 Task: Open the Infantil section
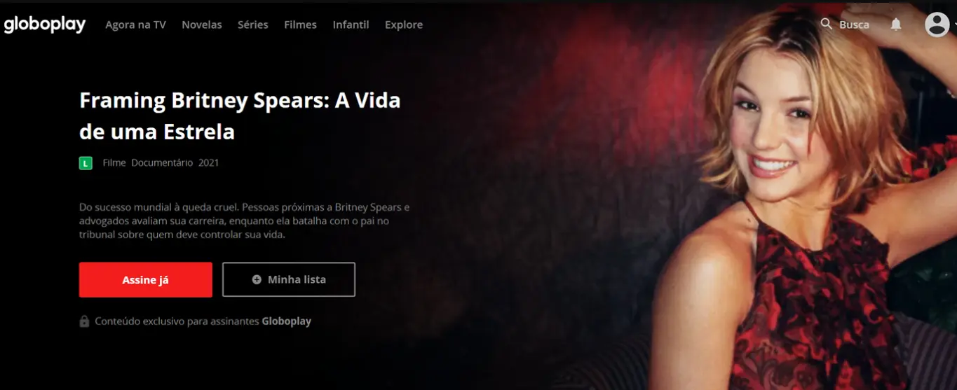click(x=351, y=25)
